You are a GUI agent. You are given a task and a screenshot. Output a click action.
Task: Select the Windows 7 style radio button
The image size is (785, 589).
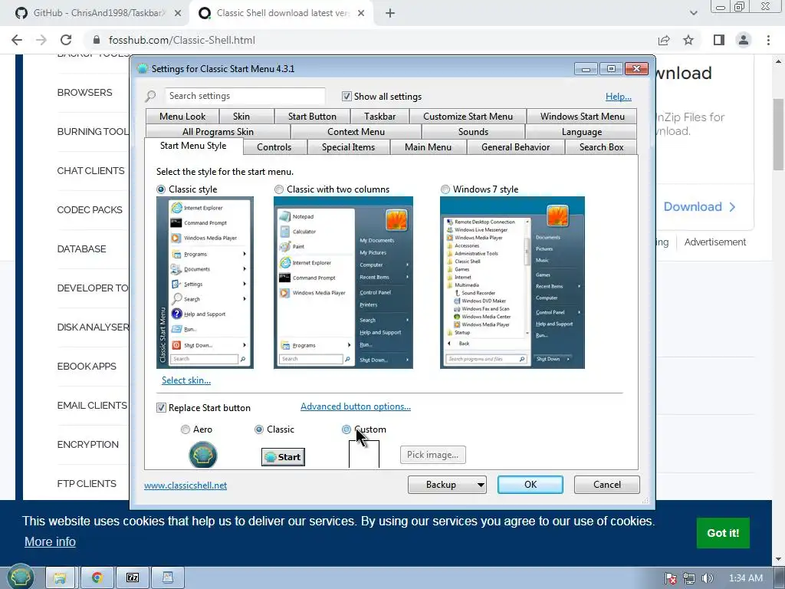pyautogui.click(x=445, y=189)
